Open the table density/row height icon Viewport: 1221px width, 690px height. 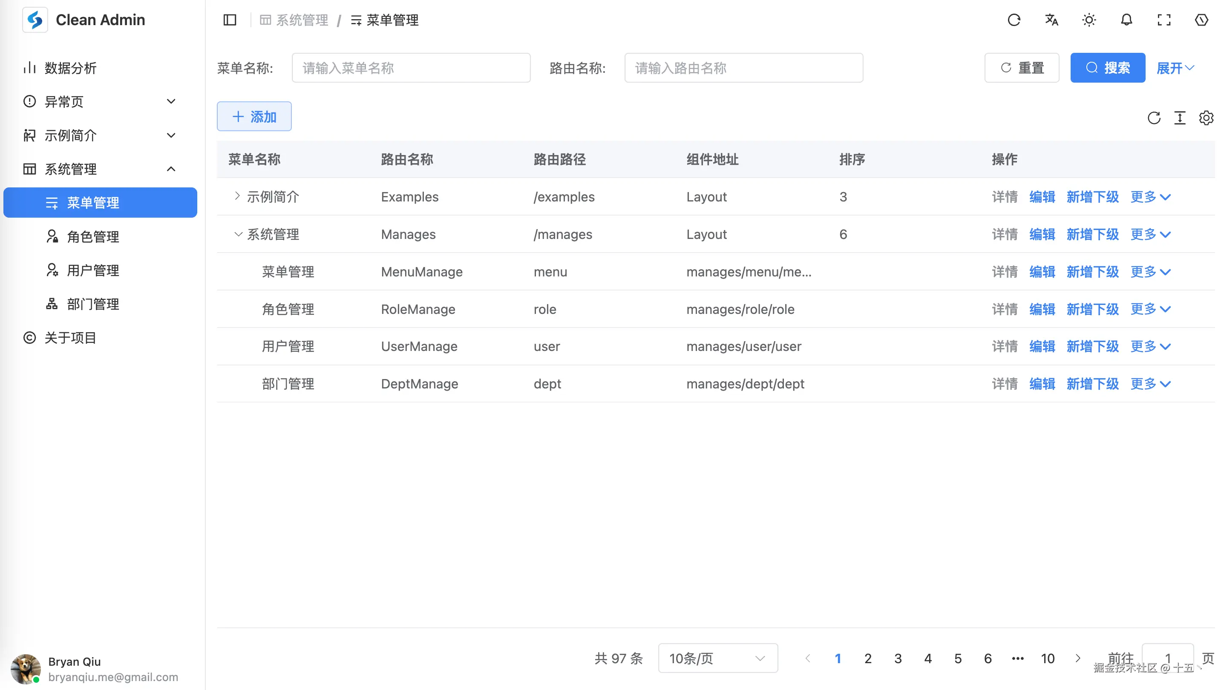[1180, 118]
